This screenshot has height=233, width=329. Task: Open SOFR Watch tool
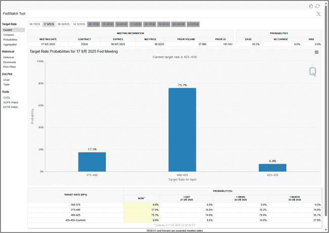coord(11,102)
